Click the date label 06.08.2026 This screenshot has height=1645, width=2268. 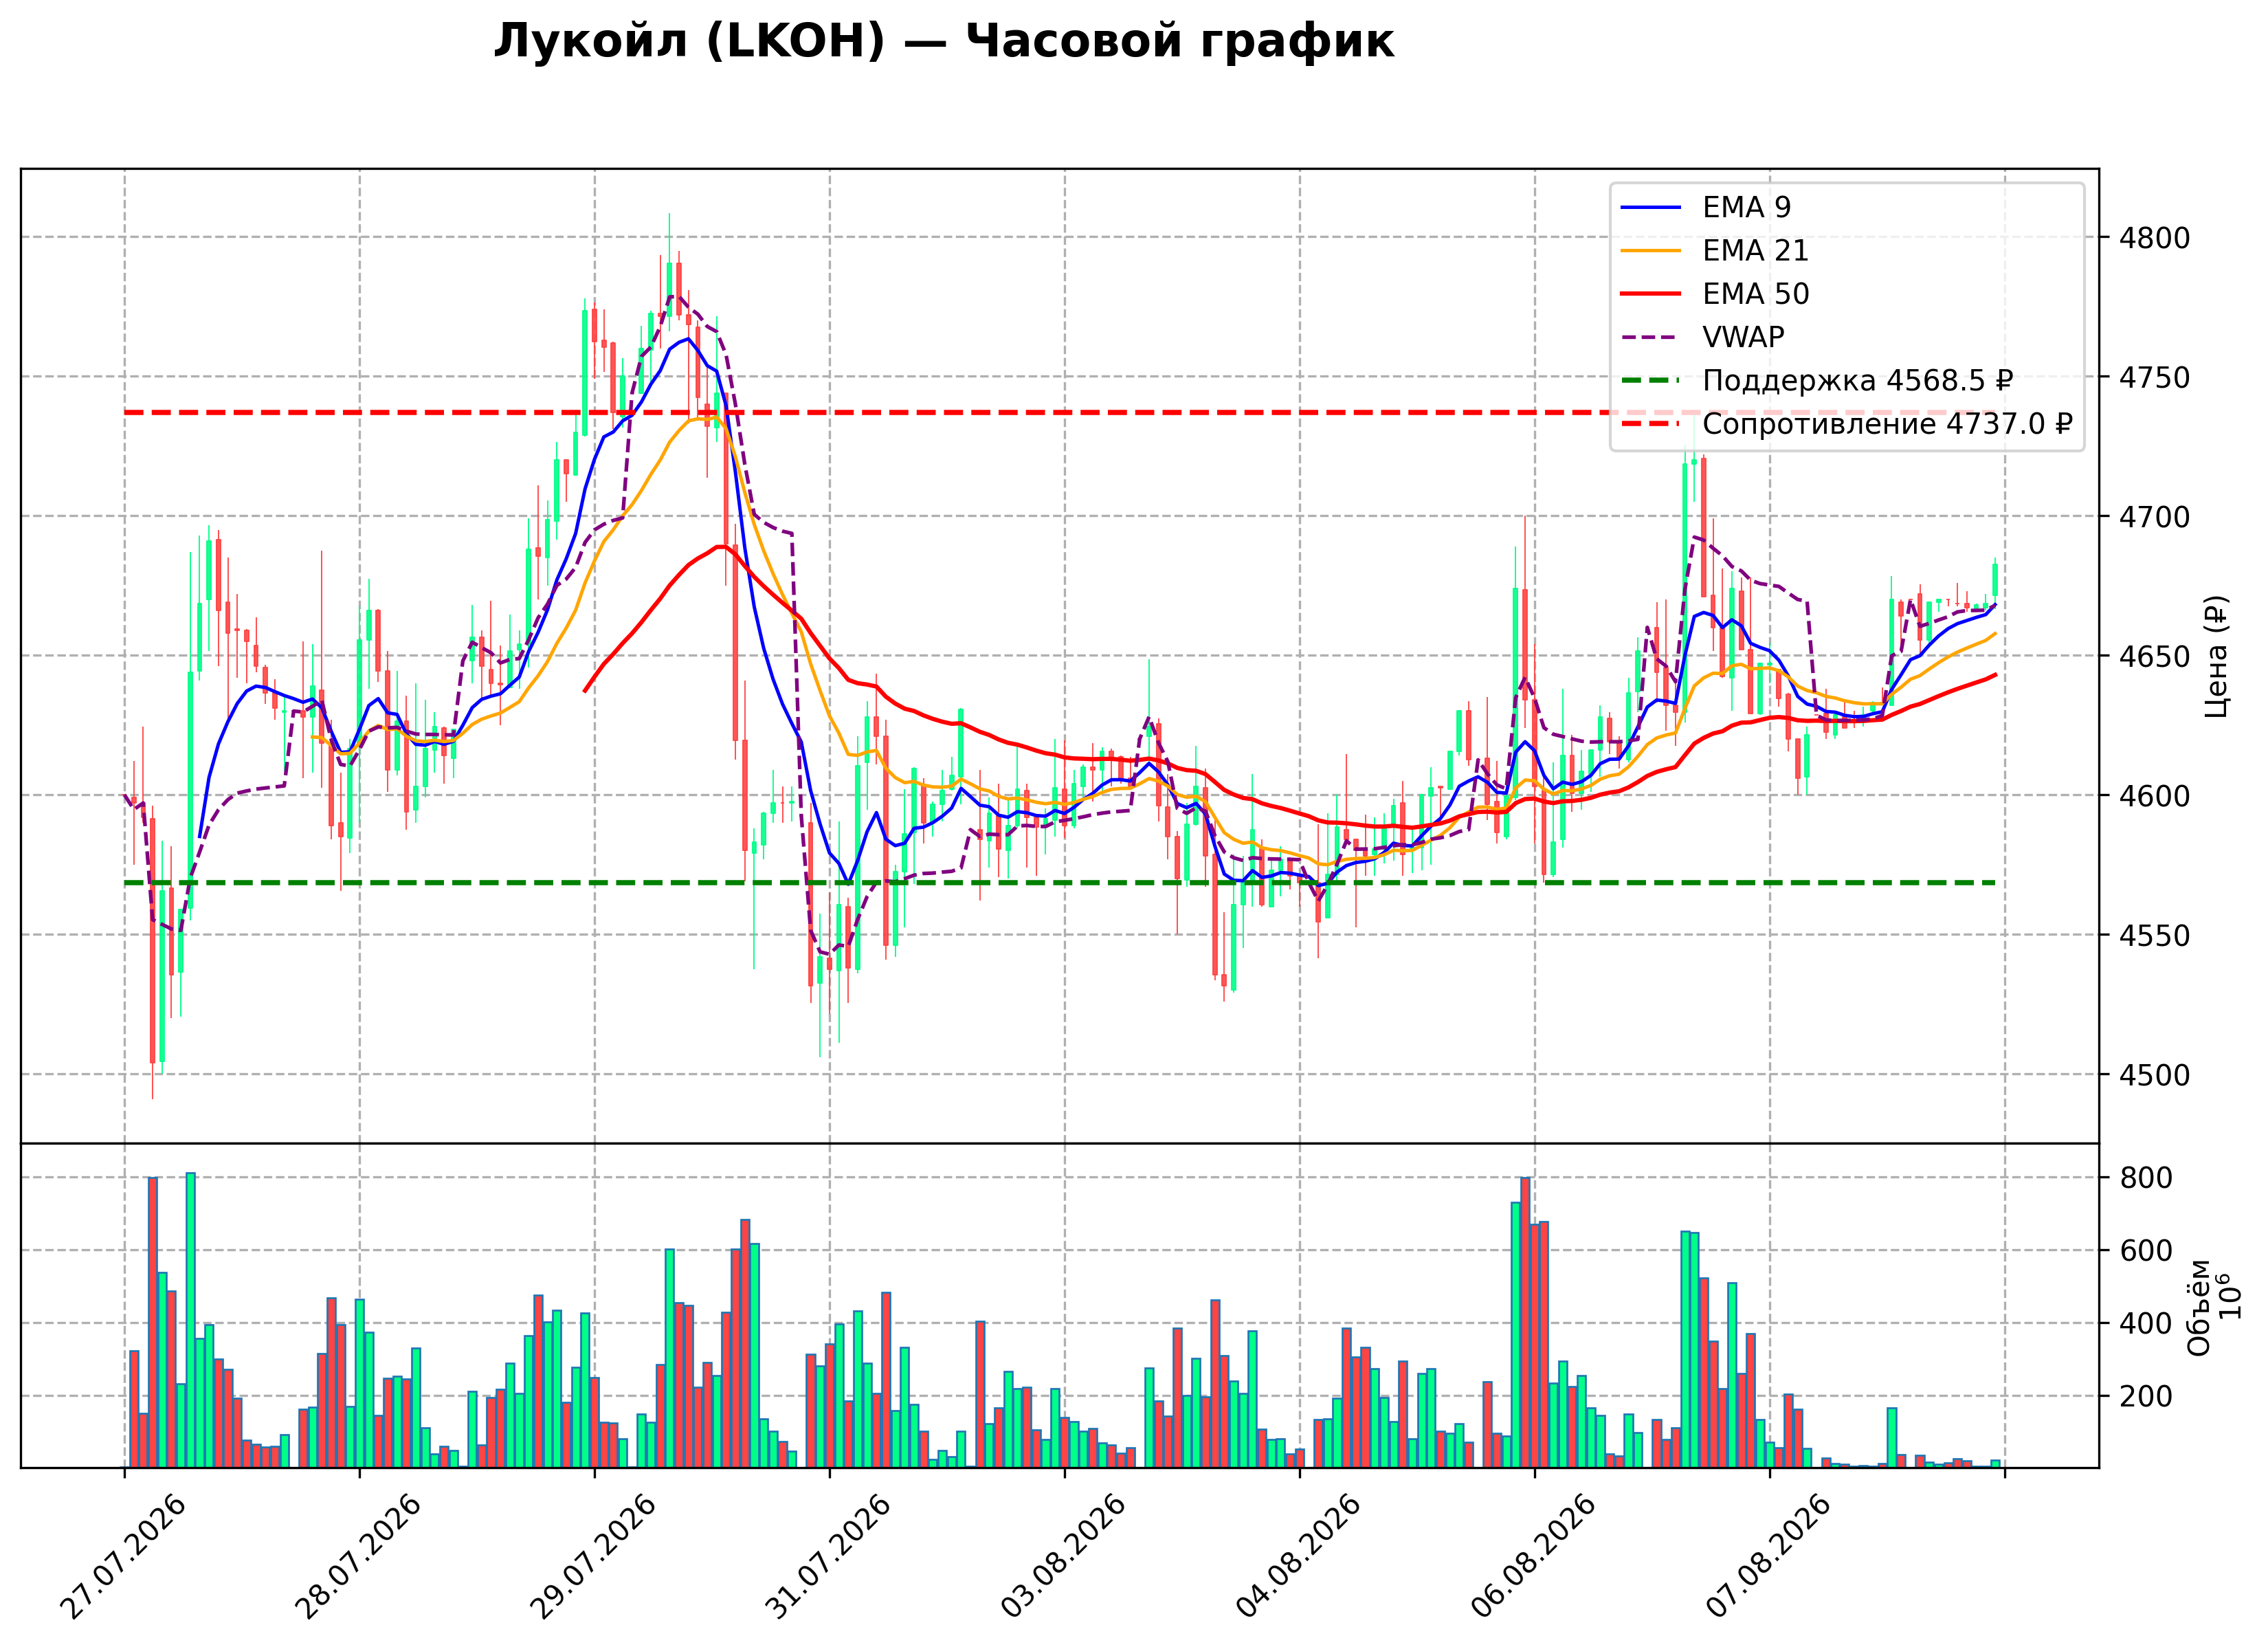pos(1533,1557)
